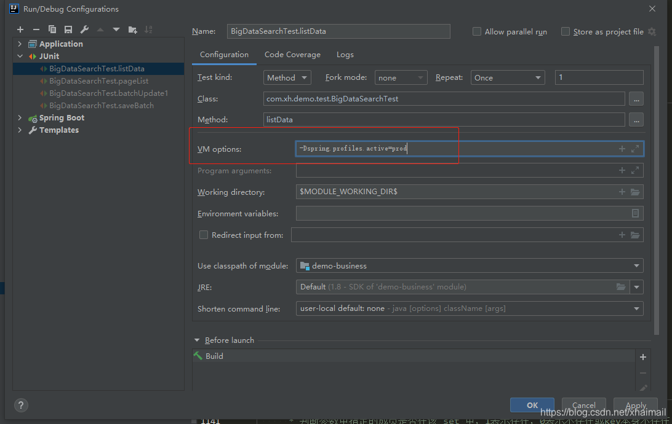Image resolution: width=672 pixels, height=424 pixels.
Task: Toggle the Redirect input from checkbox
Action: (x=204, y=235)
